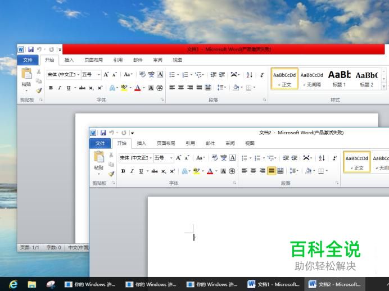
Task: Apply subscript in 文档1 window
Action: click(91, 88)
